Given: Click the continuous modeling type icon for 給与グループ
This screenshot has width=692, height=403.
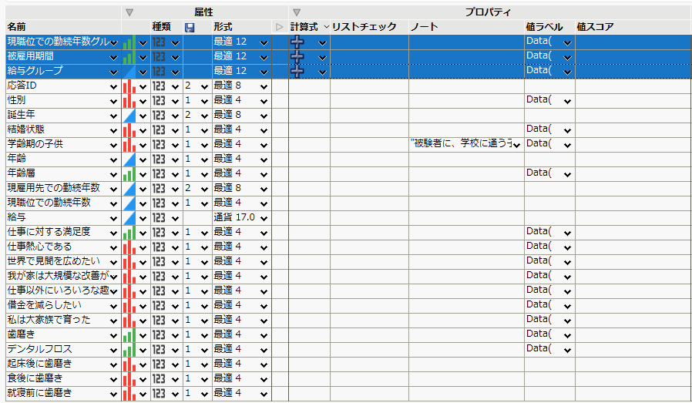Looking at the screenshot, I should [129, 72].
